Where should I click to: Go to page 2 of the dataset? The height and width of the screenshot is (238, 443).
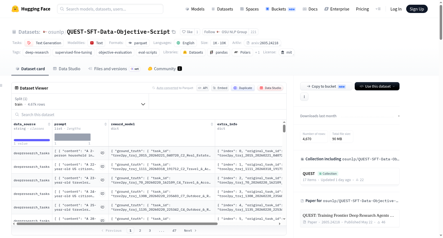[x=140, y=231]
